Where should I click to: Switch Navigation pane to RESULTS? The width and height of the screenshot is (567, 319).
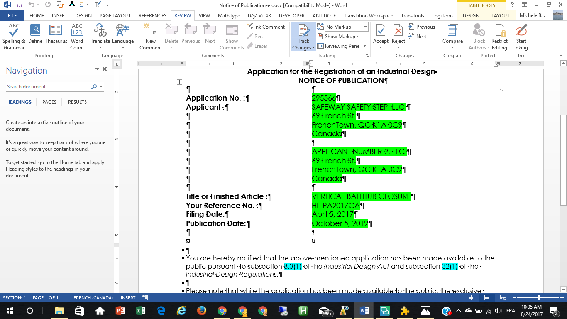click(x=78, y=102)
